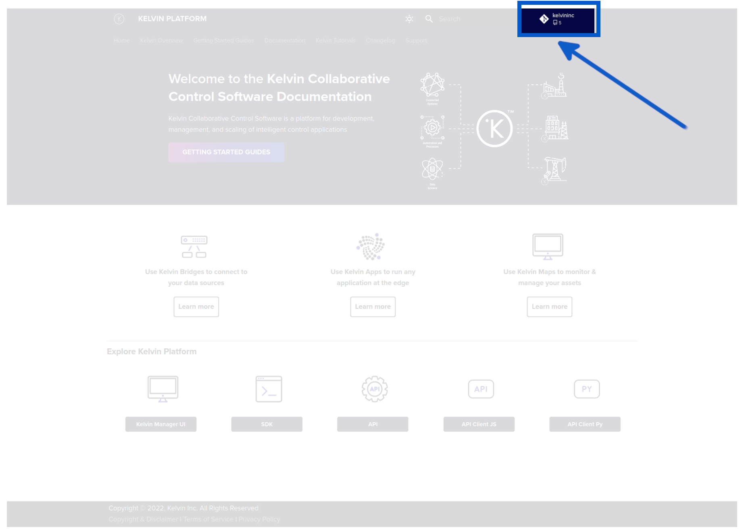Select the Kelvin Maps monitor icon
Screen dimensions: 744x529
click(x=548, y=246)
